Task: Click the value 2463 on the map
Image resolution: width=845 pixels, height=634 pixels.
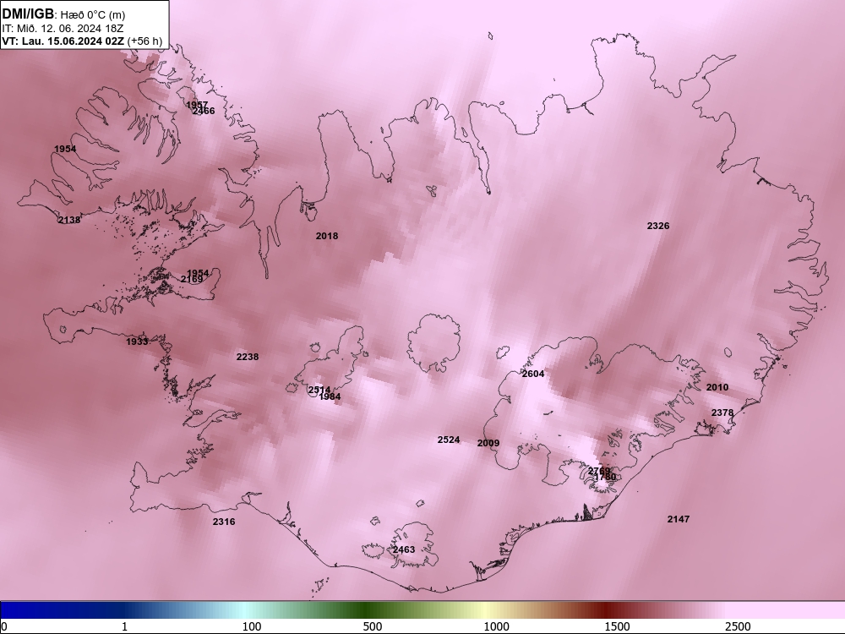Action: pos(404,550)
